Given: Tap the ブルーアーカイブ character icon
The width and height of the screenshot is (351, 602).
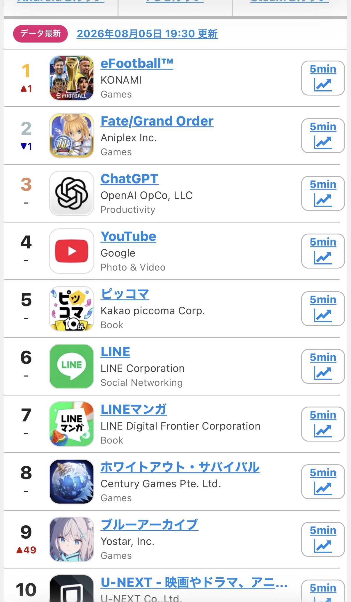Looking at the screenshot, I should point(72,539).
